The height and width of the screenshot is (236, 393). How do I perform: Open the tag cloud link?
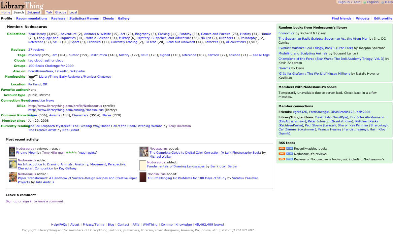[x=35, y=61]
